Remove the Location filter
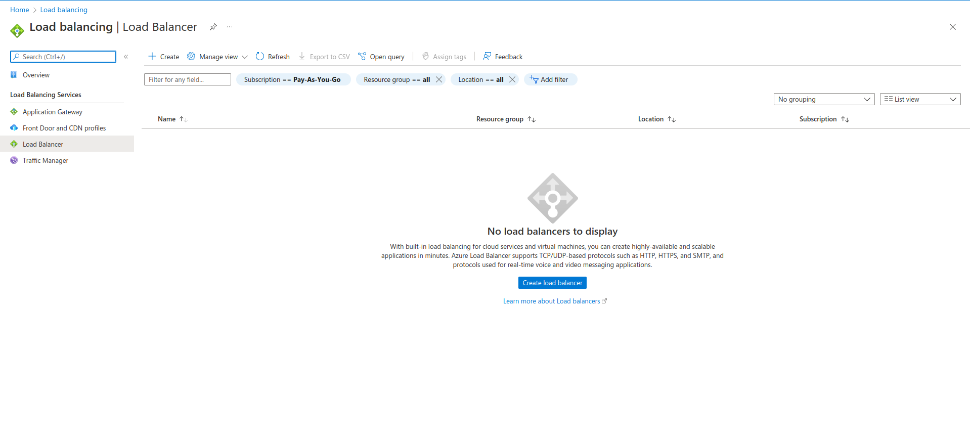 [x=512, y=79]
